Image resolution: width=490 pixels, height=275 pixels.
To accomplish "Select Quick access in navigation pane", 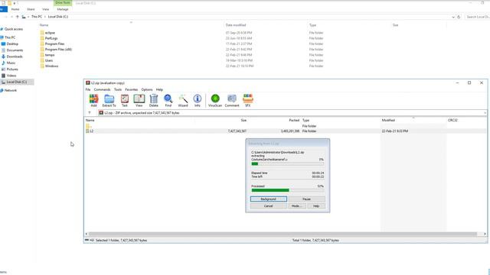I will [x=14, y=29].
